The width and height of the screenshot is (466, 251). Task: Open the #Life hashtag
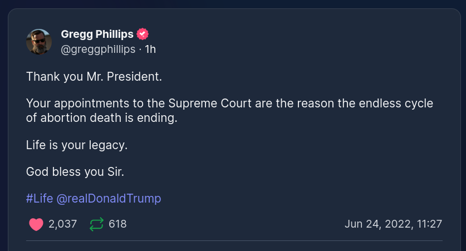(x=39, y=198)
